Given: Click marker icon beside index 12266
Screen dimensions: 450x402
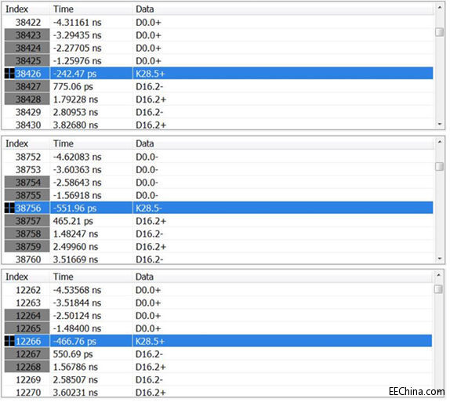Looking at the screenshot, I should 9,341.
